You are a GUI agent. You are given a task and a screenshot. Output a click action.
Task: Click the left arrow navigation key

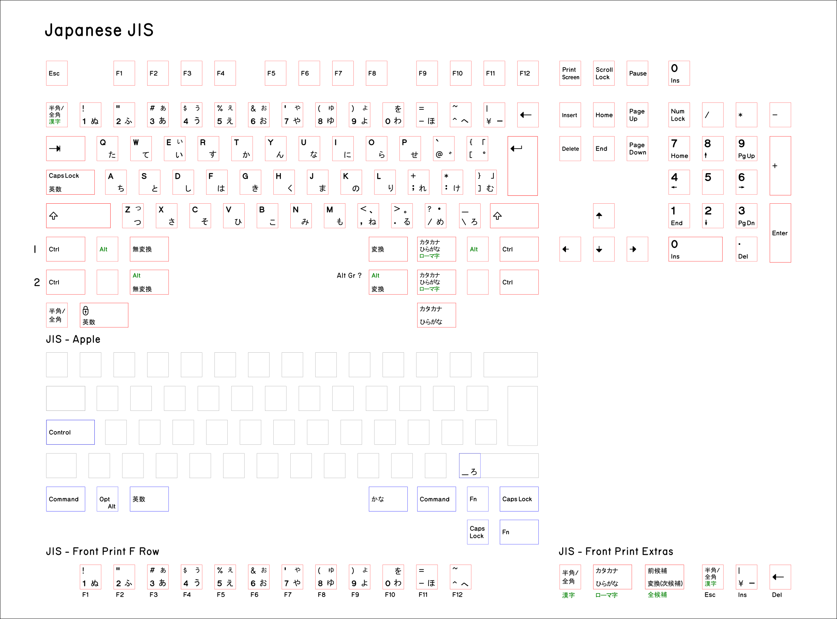tap(570, 249)
